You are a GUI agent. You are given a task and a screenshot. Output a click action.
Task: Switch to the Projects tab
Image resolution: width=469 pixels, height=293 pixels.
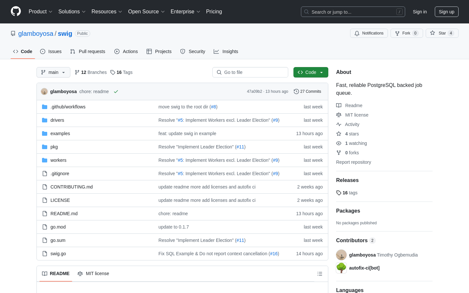pos(159,51)
